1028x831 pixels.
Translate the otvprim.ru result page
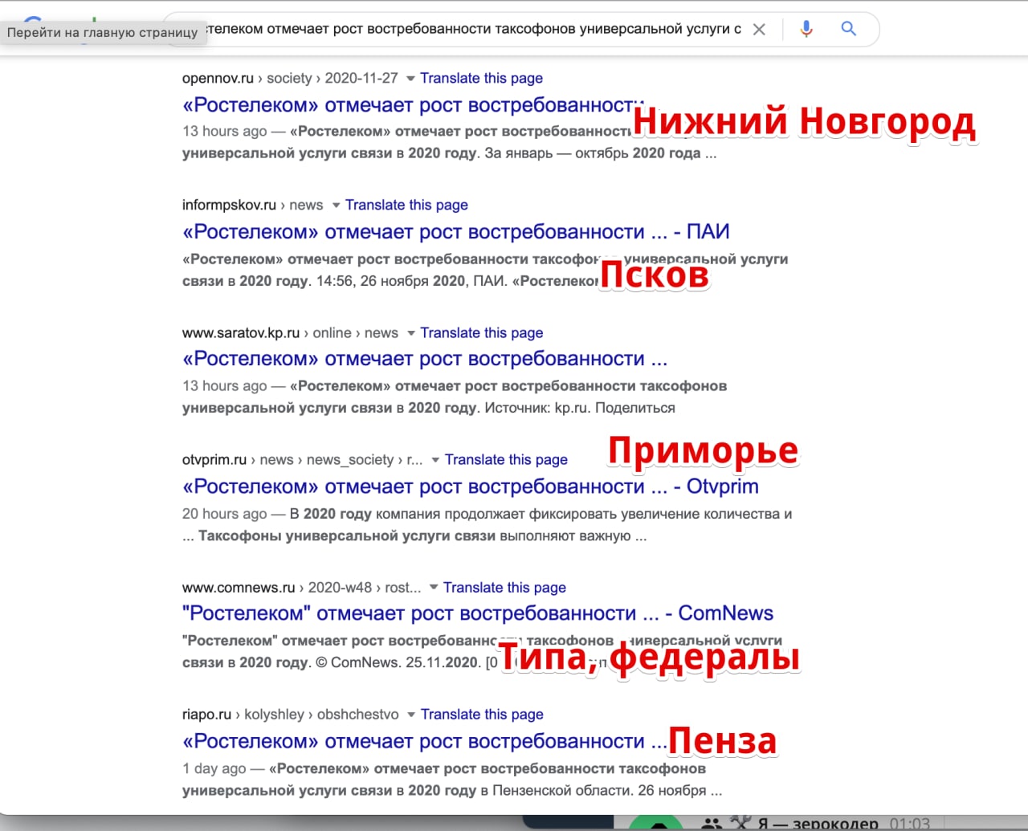pos(506,459)
